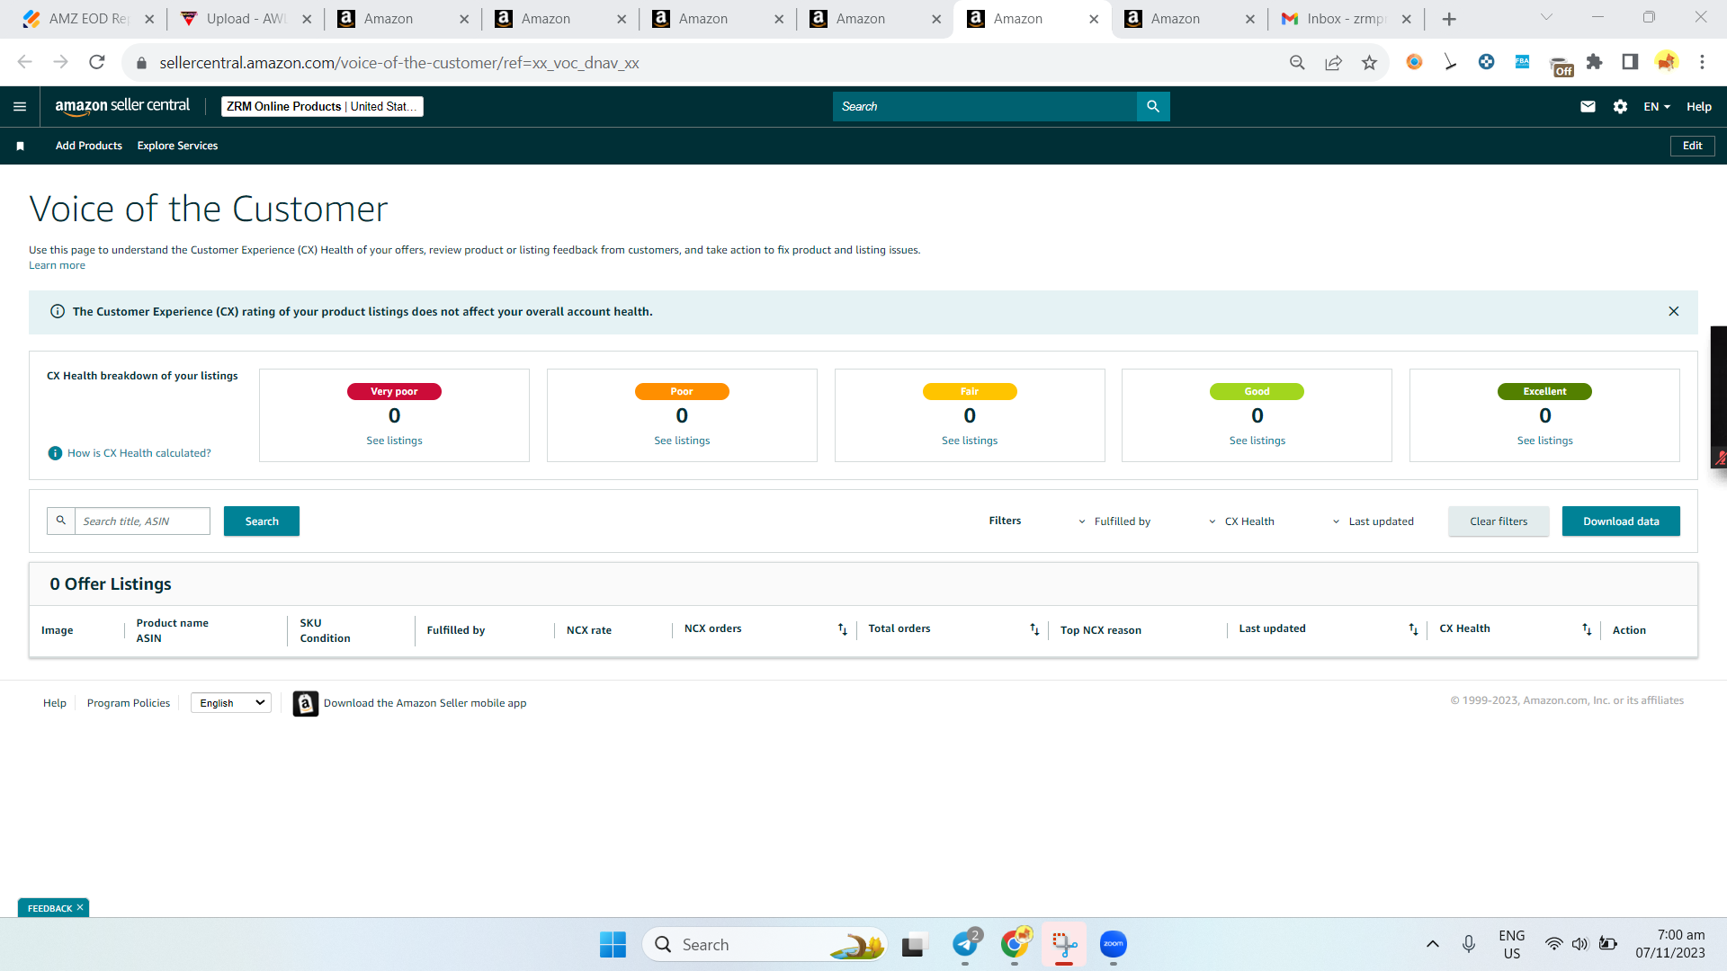
Task: Bookmark this page with the star icon
Action: tap(1369, 62)
